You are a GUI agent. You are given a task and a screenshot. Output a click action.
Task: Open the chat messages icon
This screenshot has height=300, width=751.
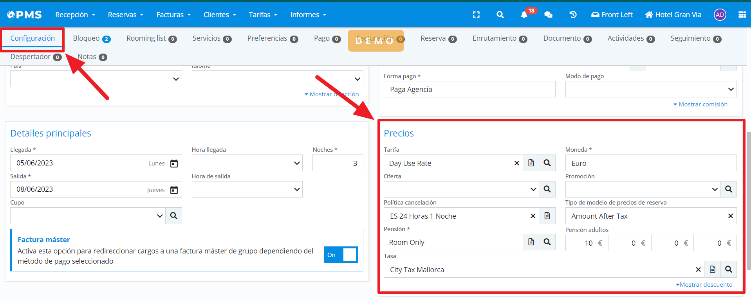548,15
